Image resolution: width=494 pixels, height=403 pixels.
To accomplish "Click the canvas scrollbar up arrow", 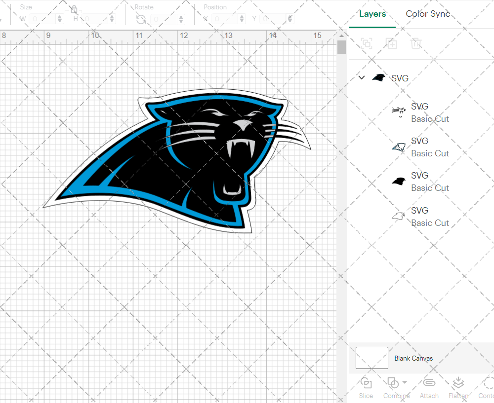I will [341, 36].
